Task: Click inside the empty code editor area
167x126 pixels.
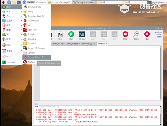Action: (100, 73)
